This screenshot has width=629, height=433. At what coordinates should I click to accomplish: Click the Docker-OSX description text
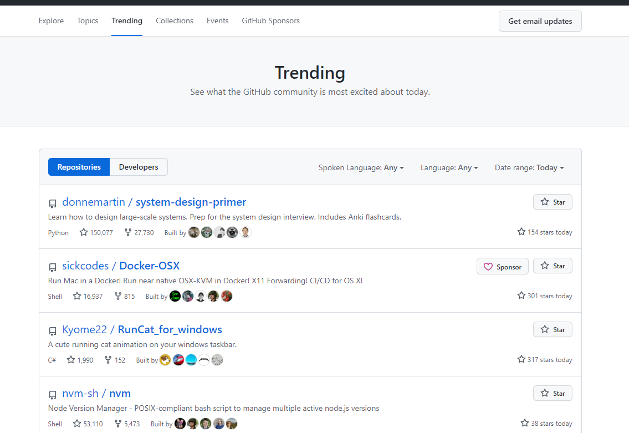206,281
